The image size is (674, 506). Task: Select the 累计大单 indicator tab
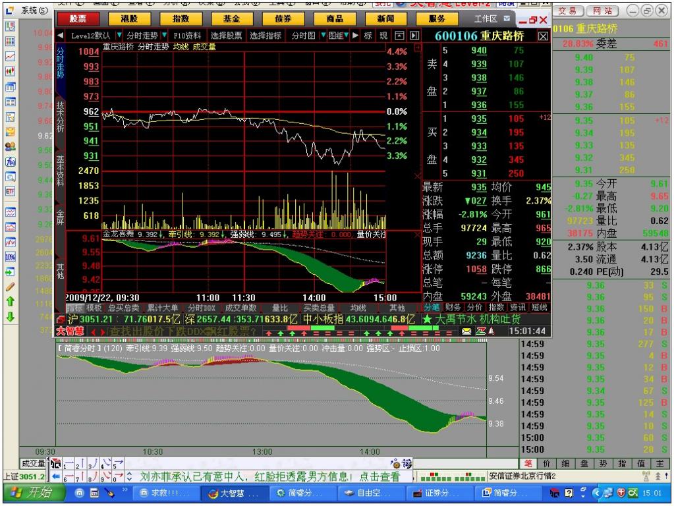click(163, 308)
